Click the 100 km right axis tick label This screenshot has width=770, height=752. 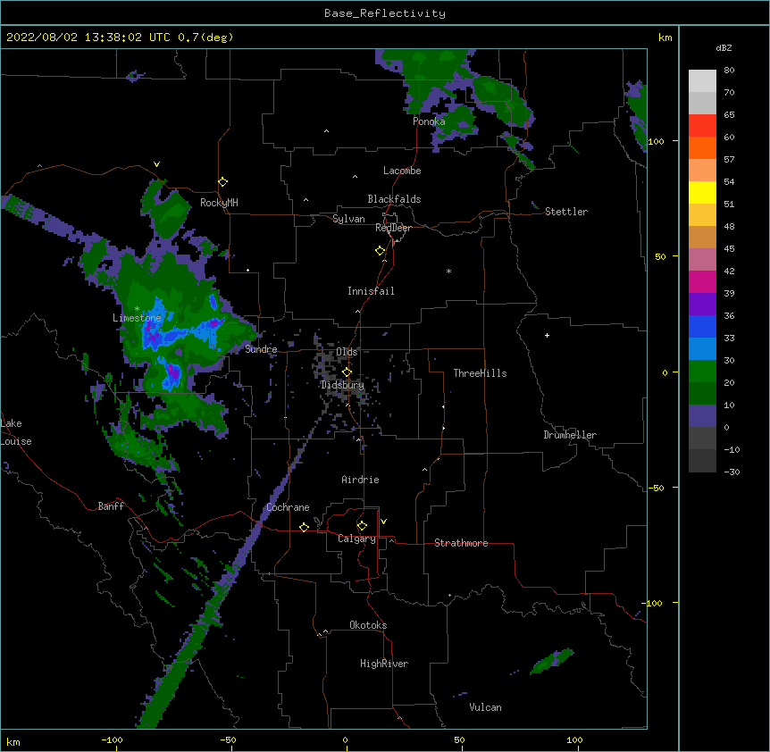[656, 141]
